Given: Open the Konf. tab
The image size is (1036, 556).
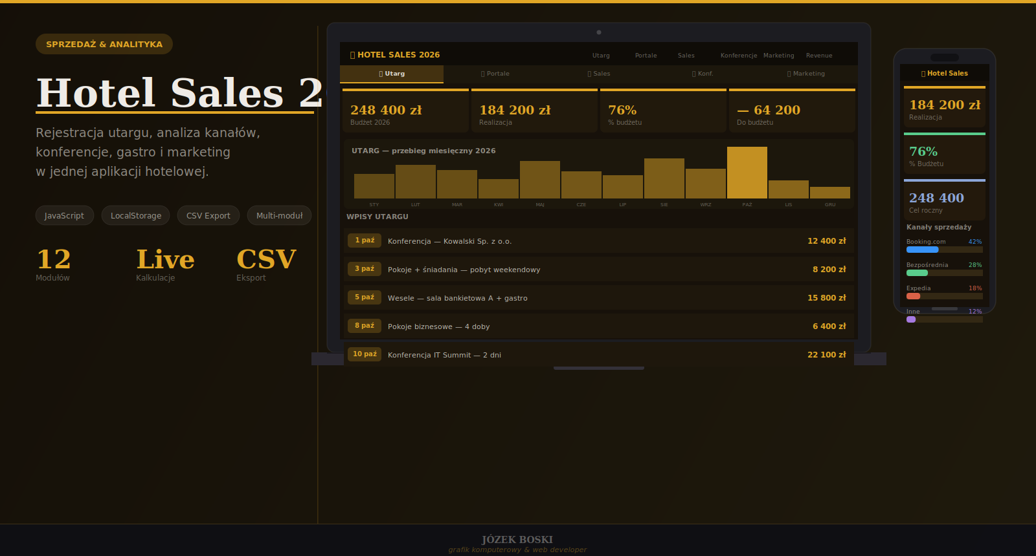Looking at the screenshot, I should point(703,74).
